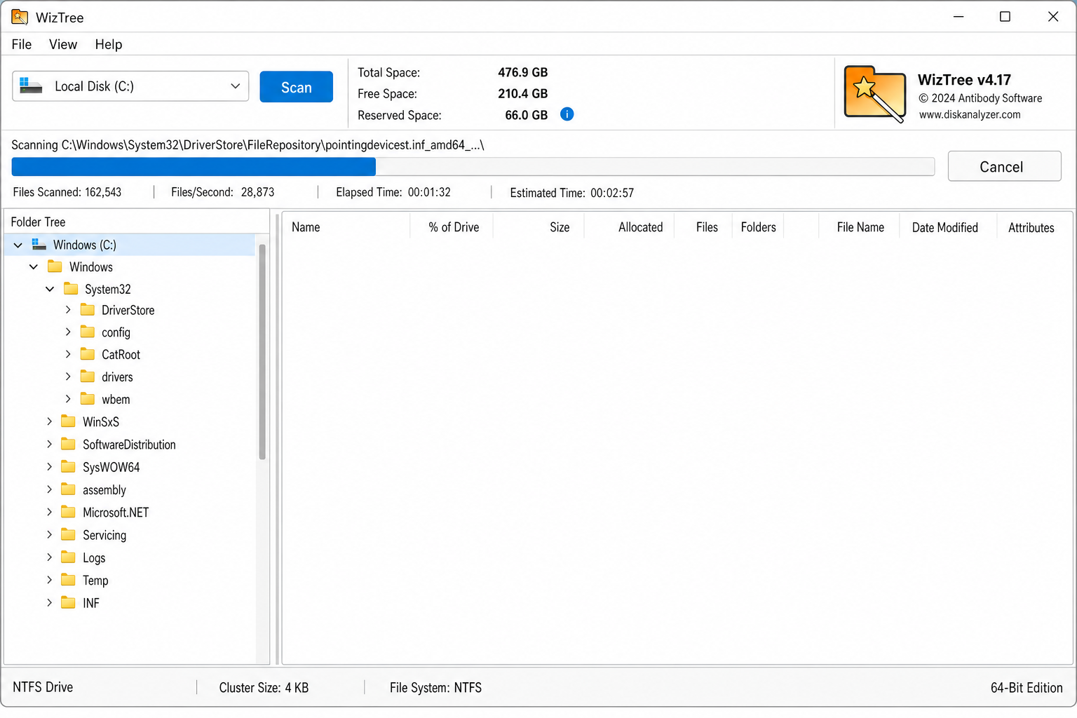The height and width of the screenshot is (718, 1077).
Task: Click the blue Reserved Space info icon
Action: click(567, 114)
